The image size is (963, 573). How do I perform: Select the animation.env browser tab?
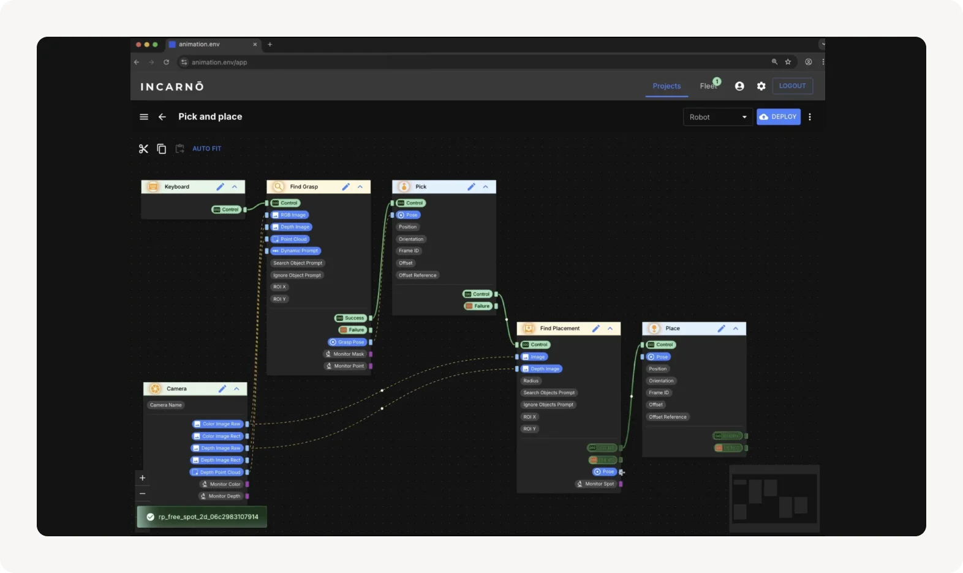[213, 44]
